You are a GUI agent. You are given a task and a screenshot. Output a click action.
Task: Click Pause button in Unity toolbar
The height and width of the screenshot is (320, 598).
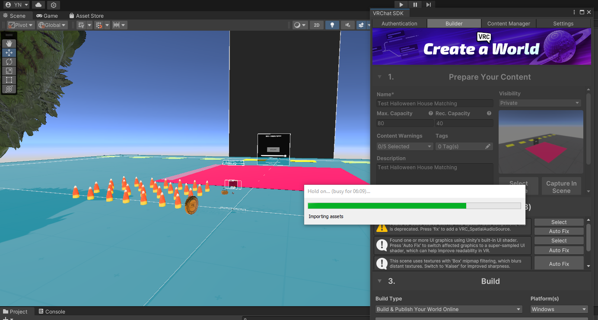click(x=415, y=5)
